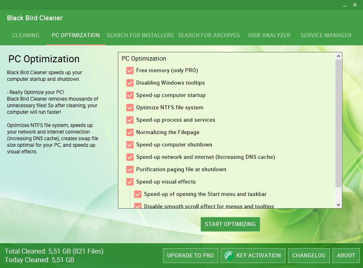Open the SERVICE MANAGER tab
The width and height of the screenshot is (363, 268).
tap(326, 35)
